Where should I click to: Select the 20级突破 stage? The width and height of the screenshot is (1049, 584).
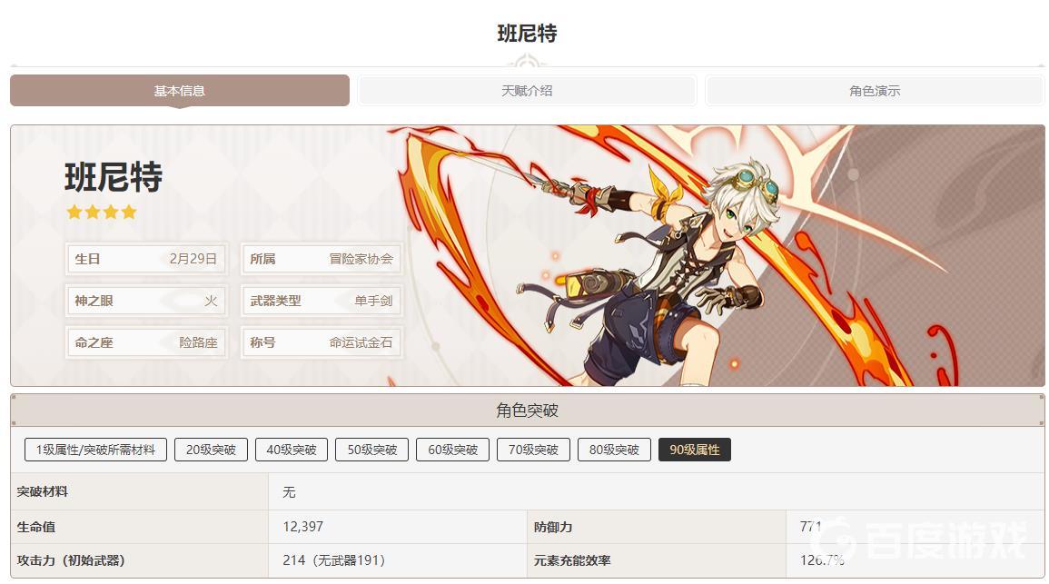tap(211, 450)
